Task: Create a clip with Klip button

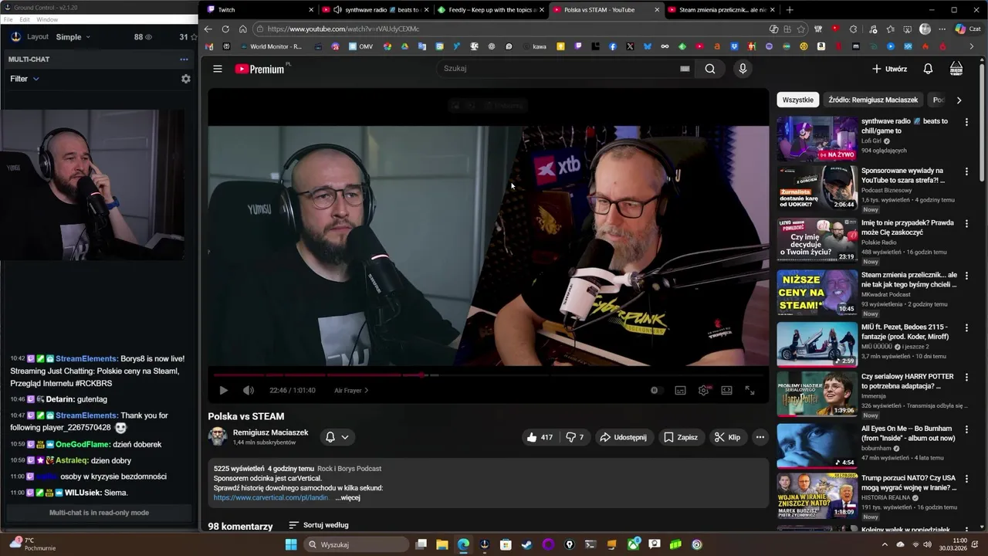Action: pyautogui.click(x=727, y=437)
